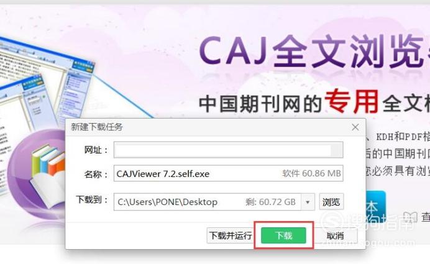Click the 剩: 60.72 GB free space label

point(270,202)
